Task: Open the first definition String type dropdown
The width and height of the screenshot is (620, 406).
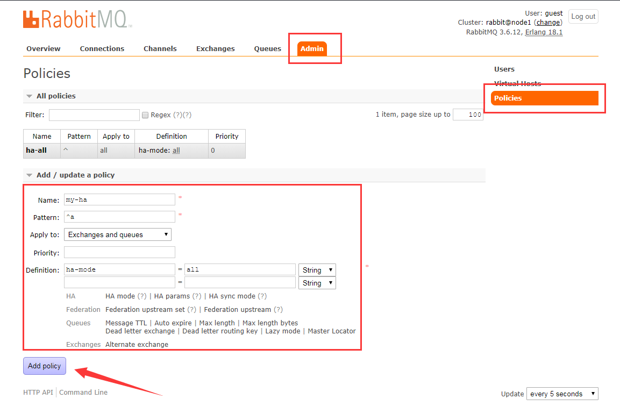Action: point(317,270)
